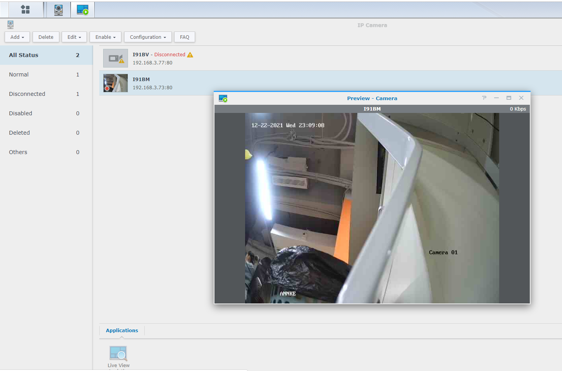Select the Normal status filter
The height and width of the screenshot is (371, 562).
[x=19, y=75]
